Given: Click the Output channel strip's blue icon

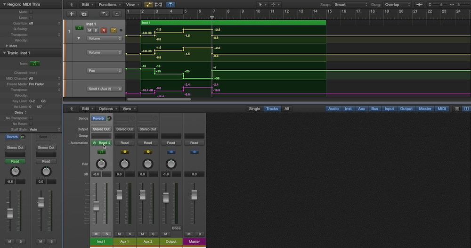Looking at the screenshot, I should click(171, 152).
